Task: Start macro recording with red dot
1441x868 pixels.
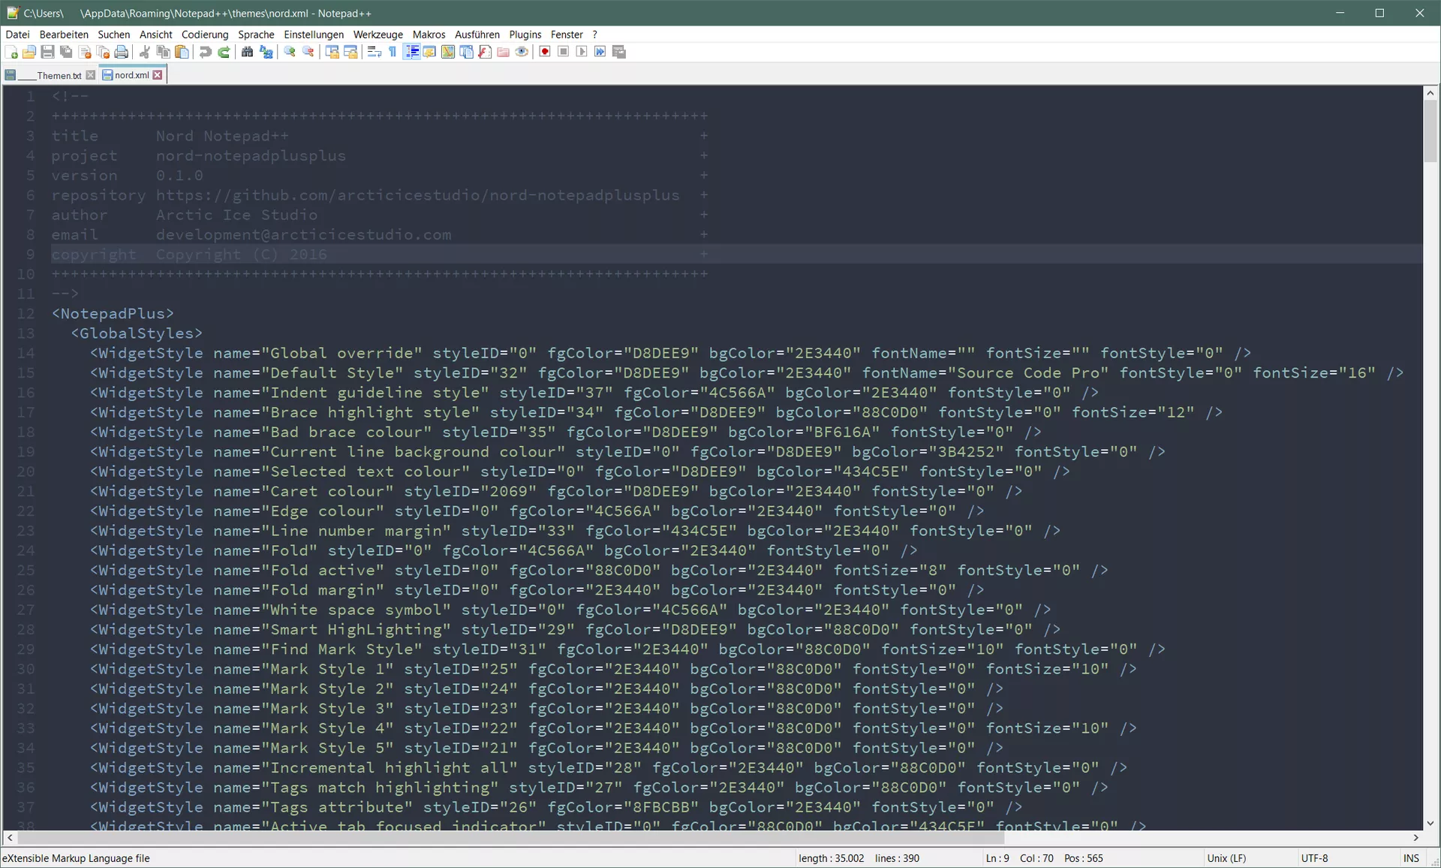Action: (545, 52)
